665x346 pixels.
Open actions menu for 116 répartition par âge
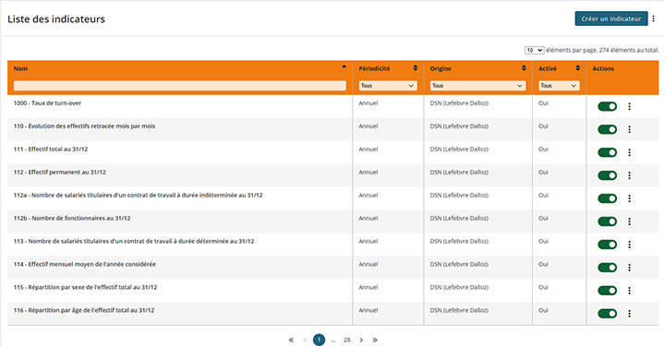tap(629, 314)
